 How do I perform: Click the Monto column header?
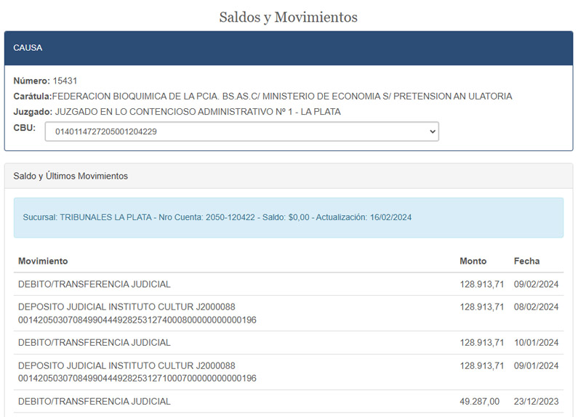(x=473, y=261)
